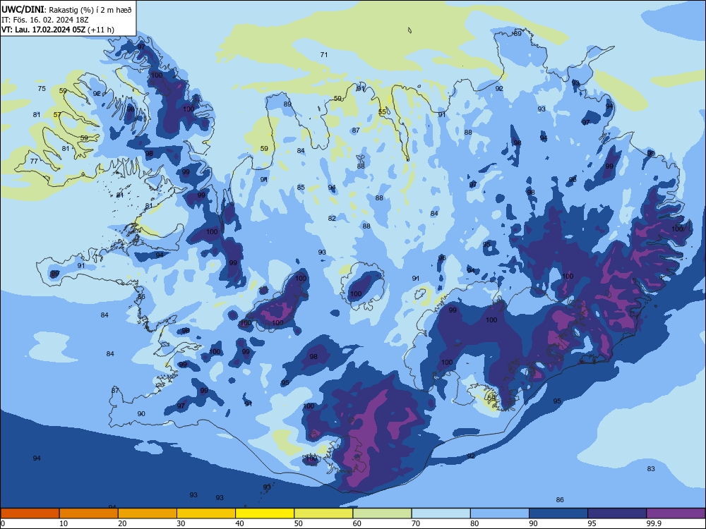Click the map value '55' on the north coast

click(382, 111)
